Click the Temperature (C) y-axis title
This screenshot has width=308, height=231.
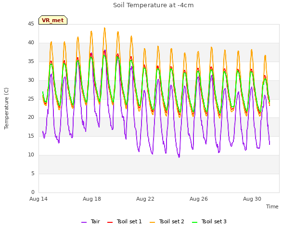coord(6,108)
